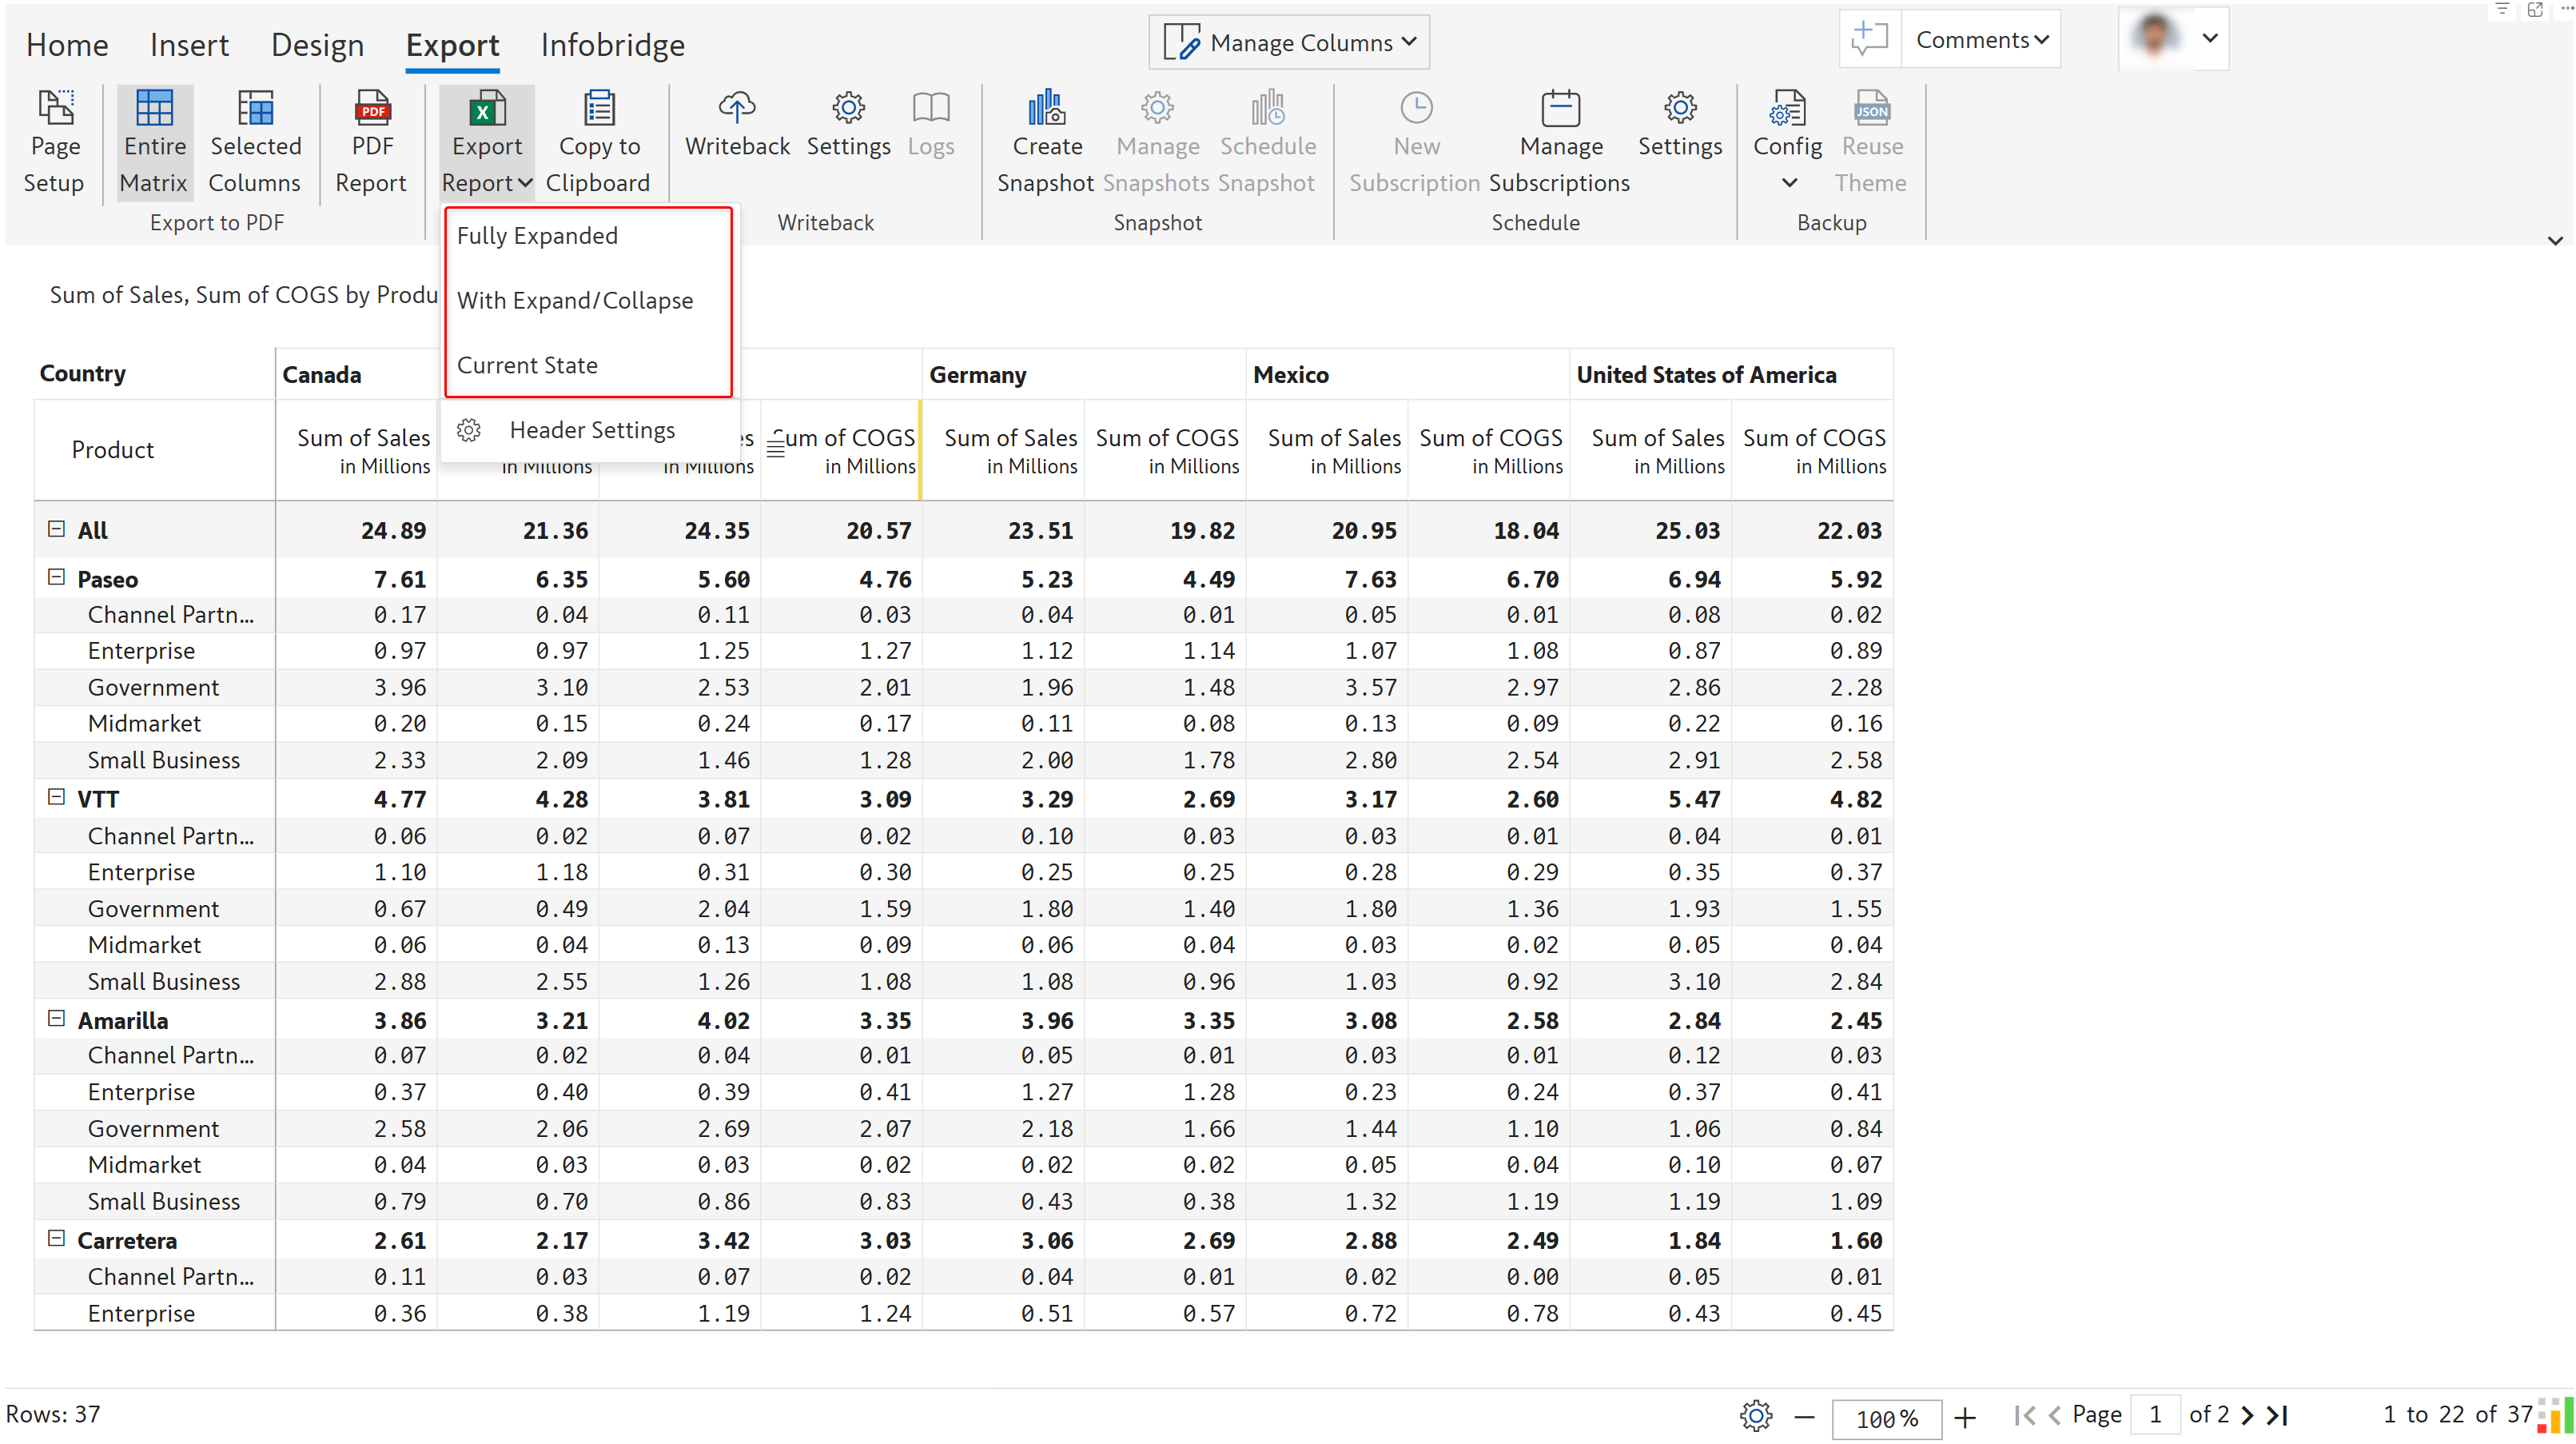Open the Writeback cloud icon
This screenshot has height=1444, width=2576.
737,108
